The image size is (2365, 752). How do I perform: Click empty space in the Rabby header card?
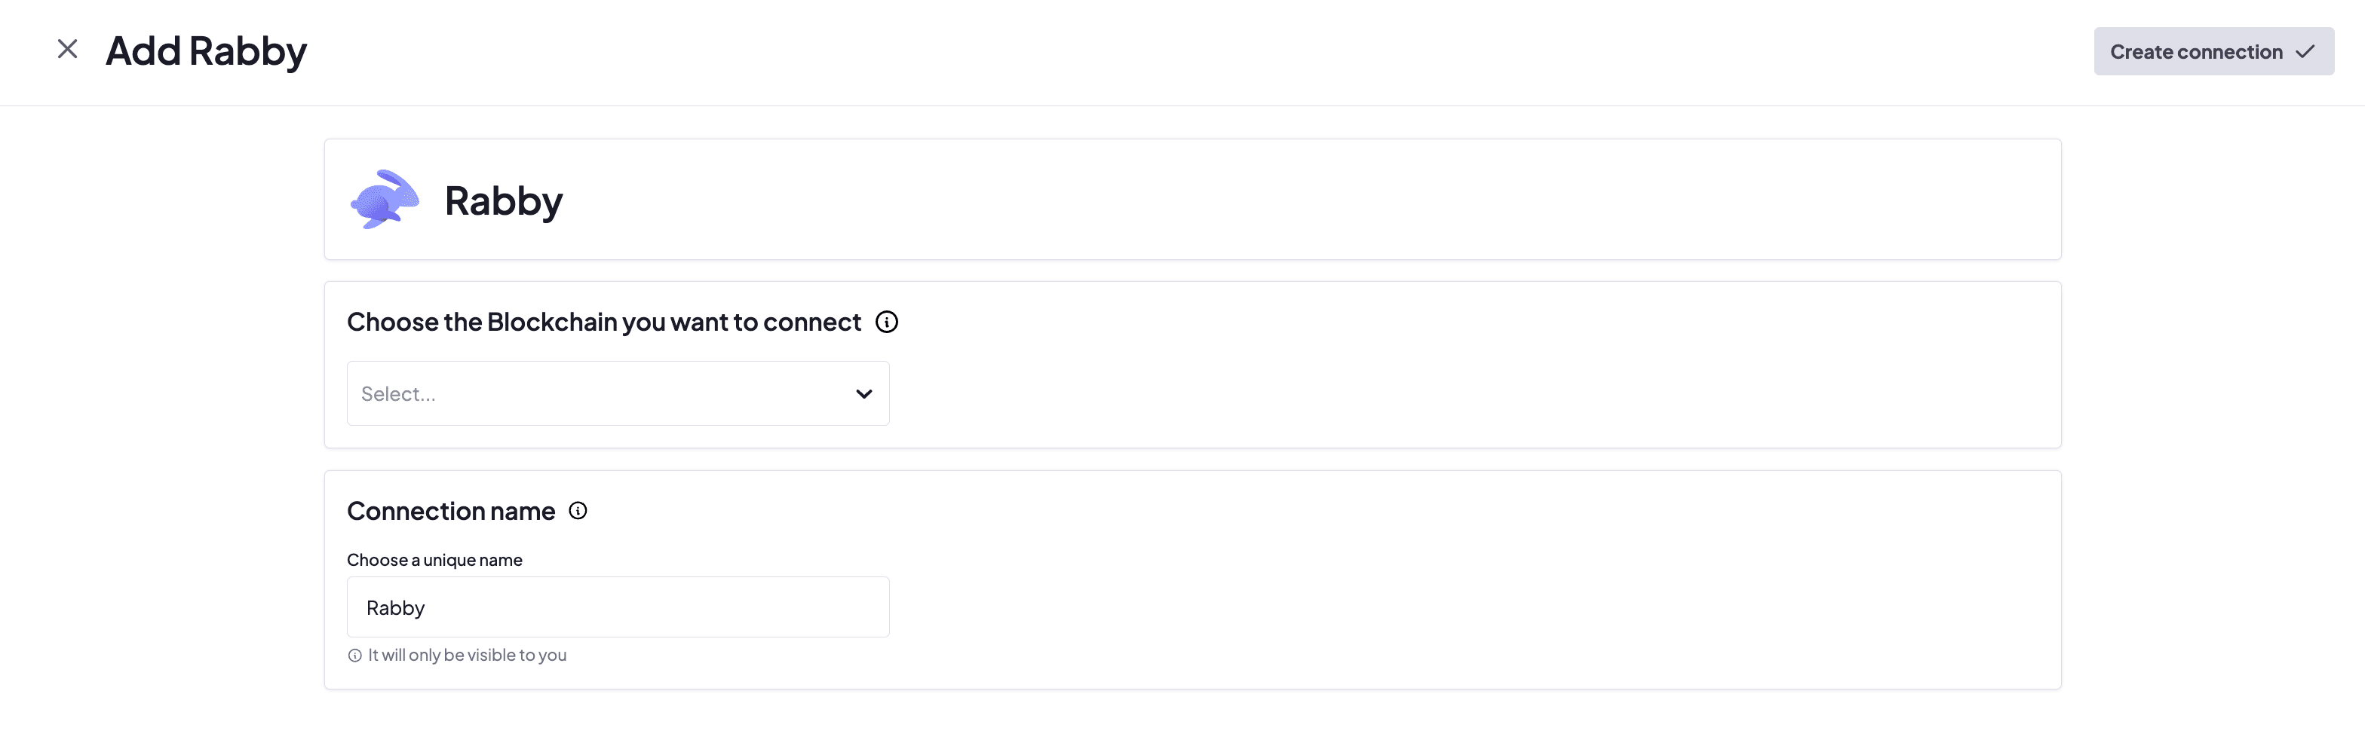[x=1285, y=199]
